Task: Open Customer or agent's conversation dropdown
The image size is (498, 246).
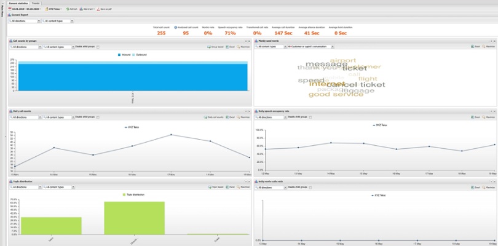Action: pyautogui.click(x=310, y=47)
